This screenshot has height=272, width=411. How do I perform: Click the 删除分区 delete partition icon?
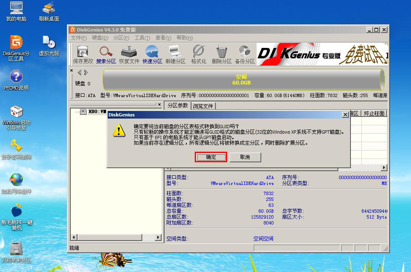click(222, 55)
